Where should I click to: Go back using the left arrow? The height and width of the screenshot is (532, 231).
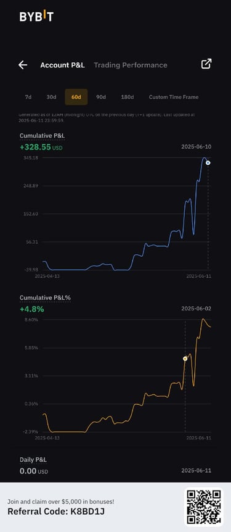point(23,65)
